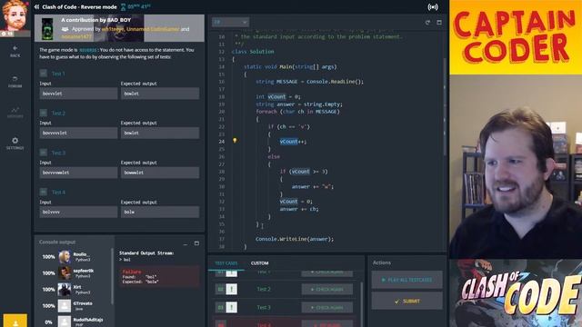
Task: Click Test 4 expected output 'bolw'
Action: pyautogui.click(x=160, y=212)
